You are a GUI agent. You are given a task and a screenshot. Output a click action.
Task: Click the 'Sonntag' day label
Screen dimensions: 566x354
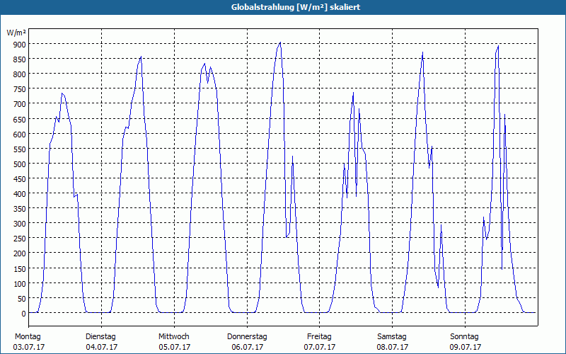pyautogui.click(x=465, y=336)
